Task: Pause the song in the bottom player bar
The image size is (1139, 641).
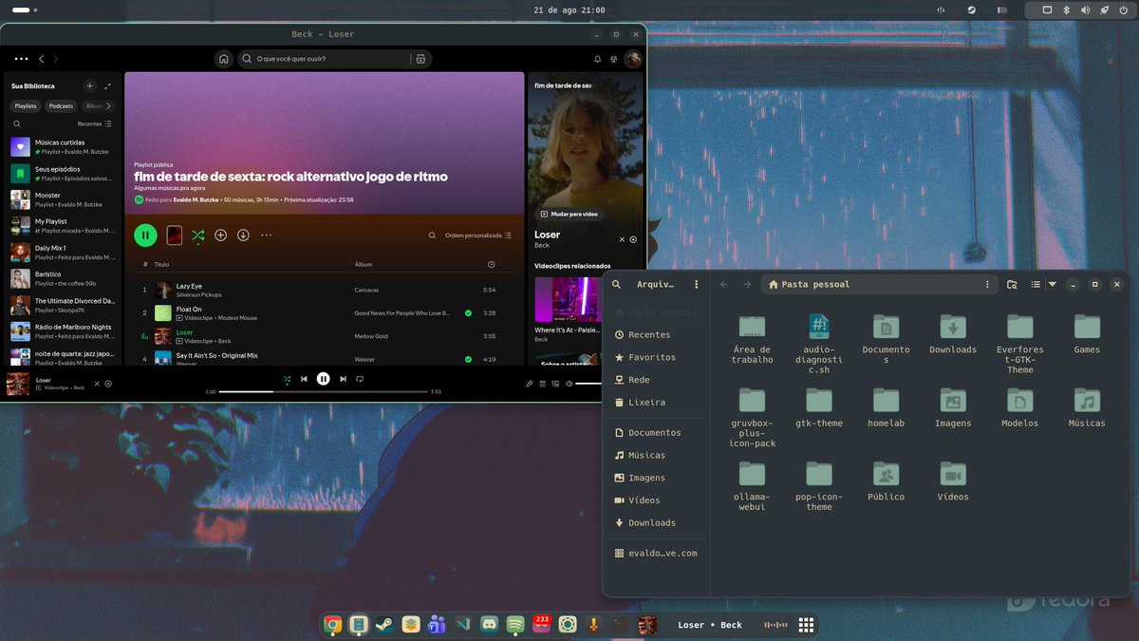Action: tap(323, 379)
